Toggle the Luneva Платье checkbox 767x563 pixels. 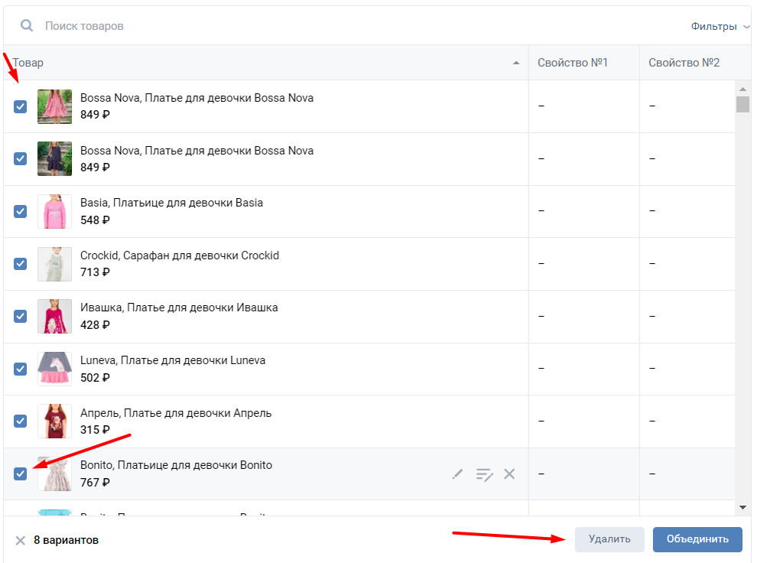coord(21,369)
